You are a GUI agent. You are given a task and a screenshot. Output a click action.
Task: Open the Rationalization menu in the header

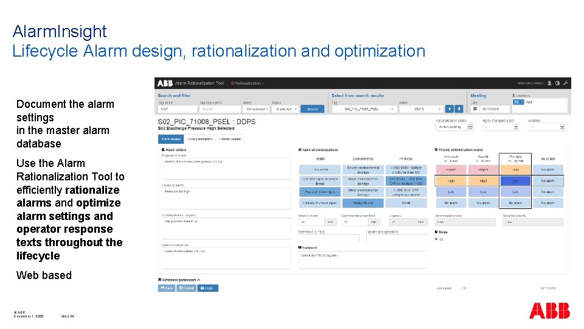[248, 83]
